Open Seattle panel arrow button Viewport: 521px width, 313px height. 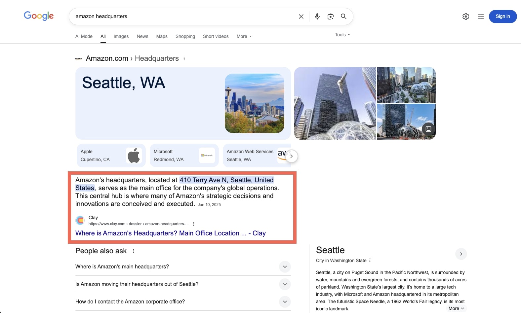click(x=461, y=254)
